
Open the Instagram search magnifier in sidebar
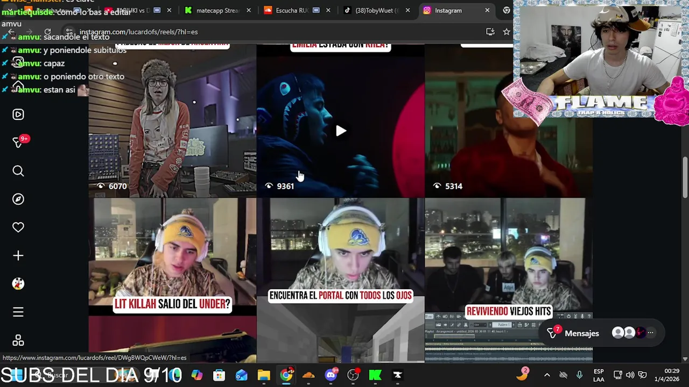click(x=18, y=171)
